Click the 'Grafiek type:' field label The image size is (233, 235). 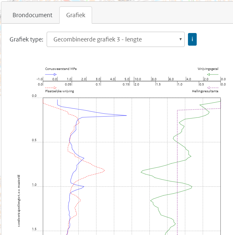[x=27, y=39]
